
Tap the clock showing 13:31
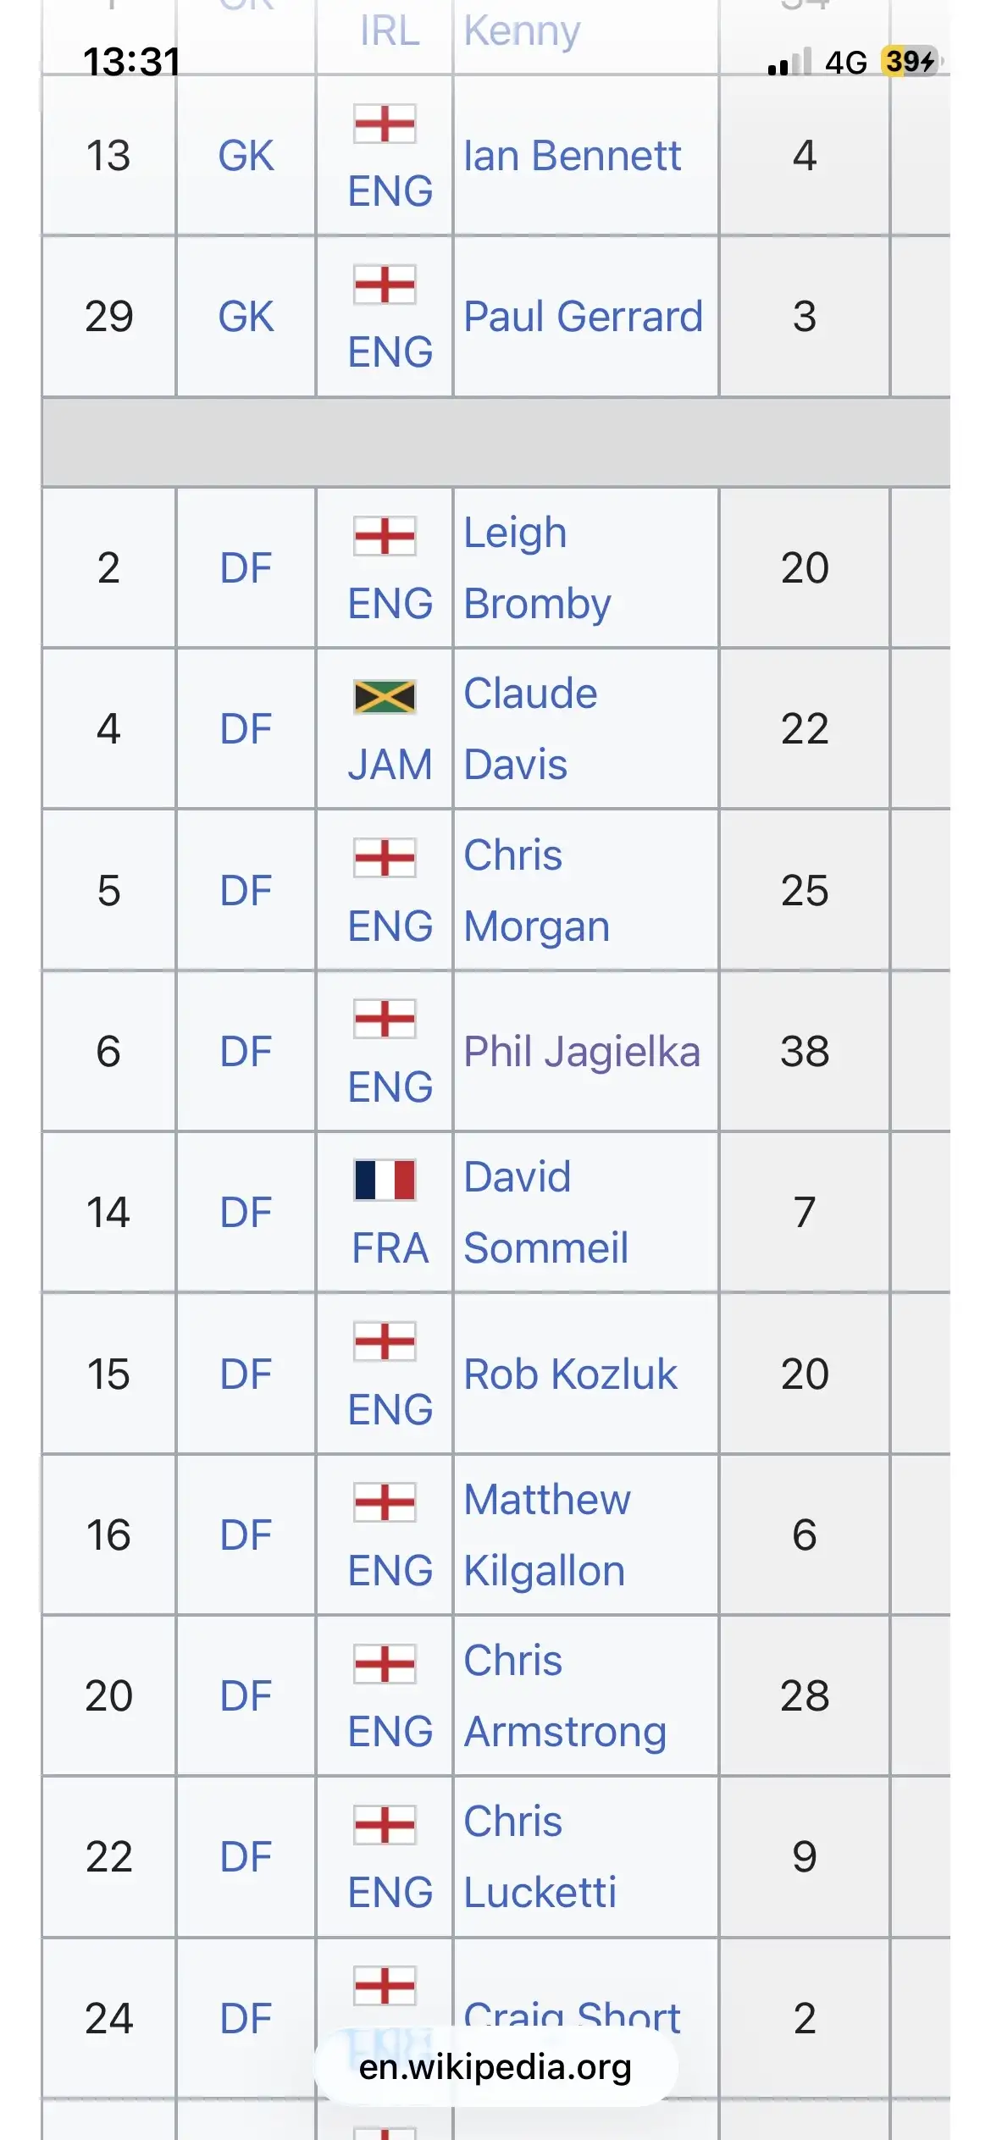131,62
